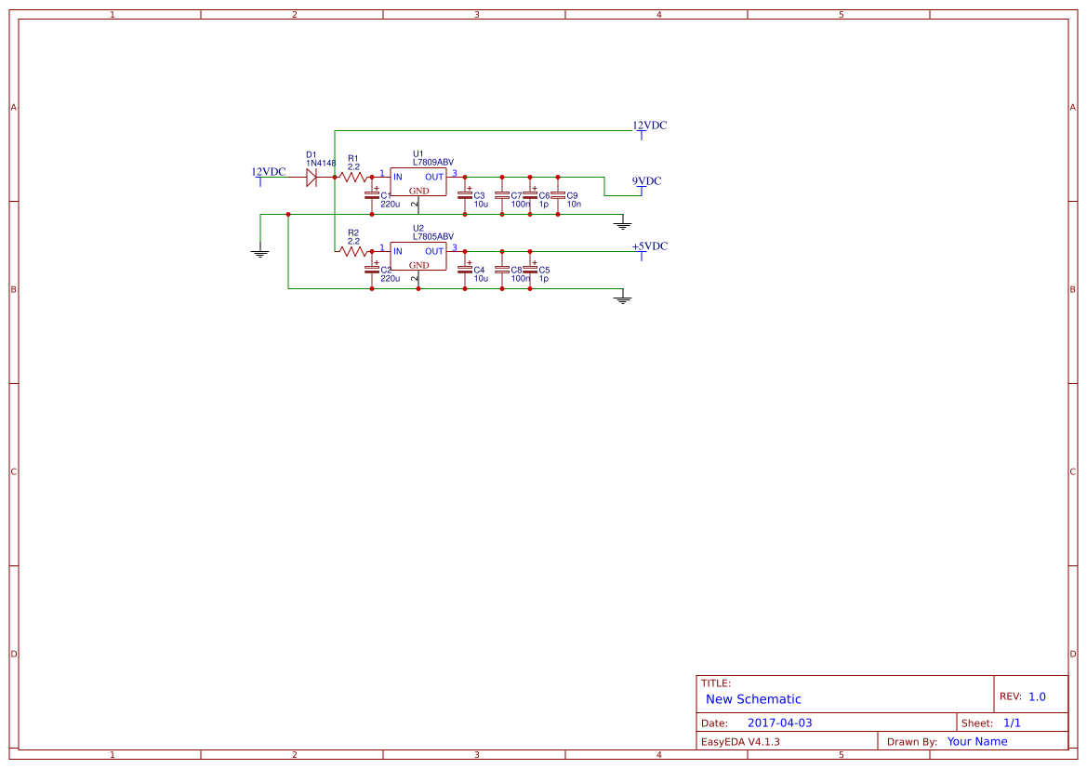Select the U1 L7809ABV regulator symbol

coord(418,183)
